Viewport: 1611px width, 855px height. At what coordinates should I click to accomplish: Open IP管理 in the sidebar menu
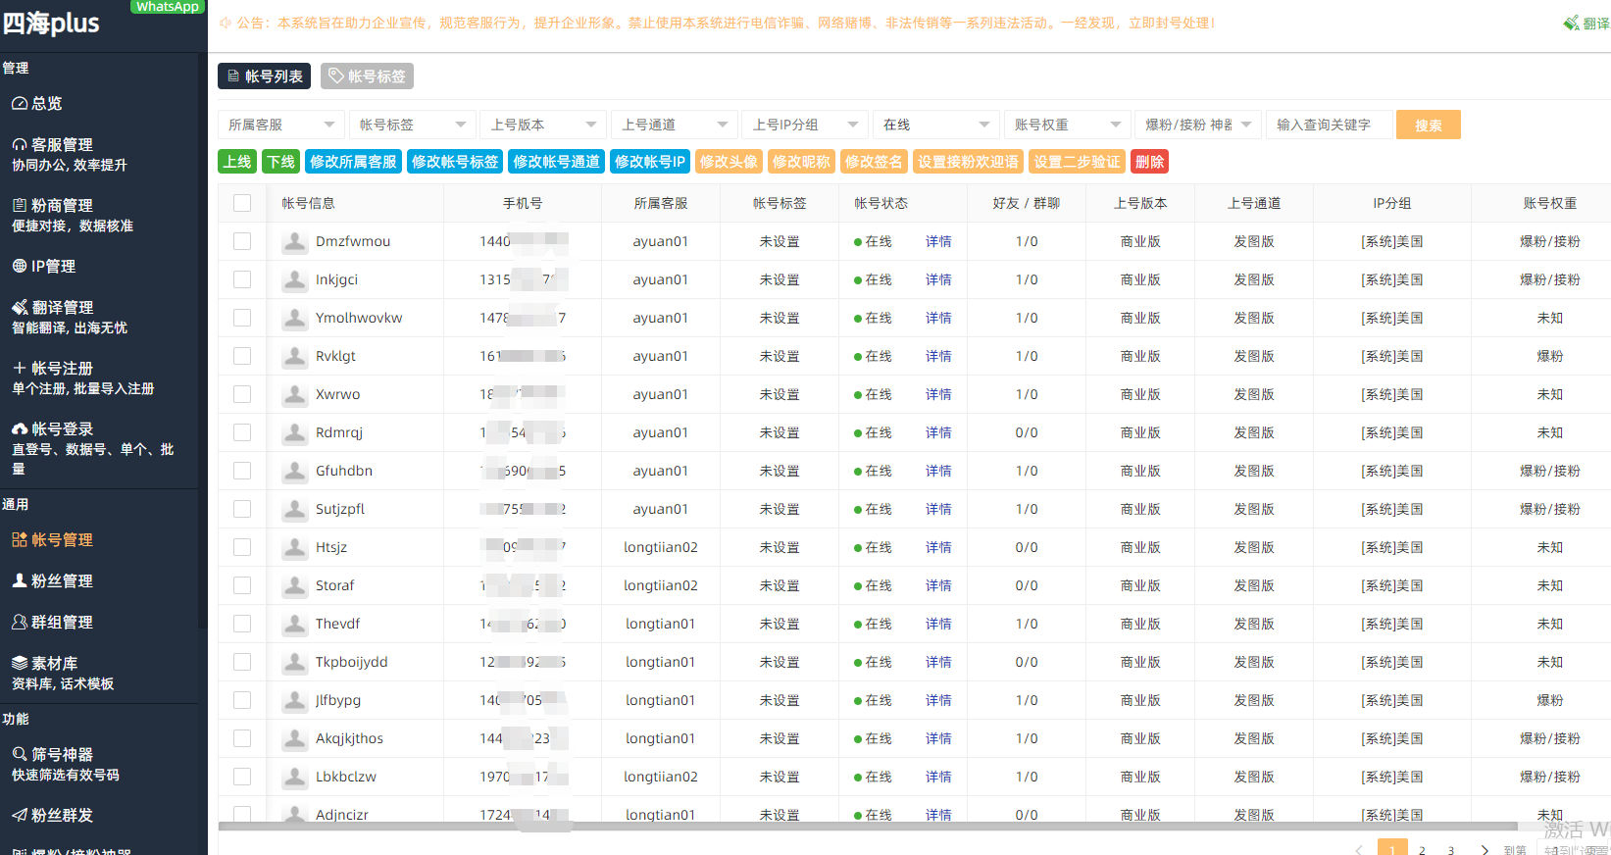(x=53, y=266)
